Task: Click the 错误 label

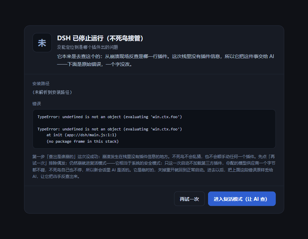Action: [x=37, y=104]
